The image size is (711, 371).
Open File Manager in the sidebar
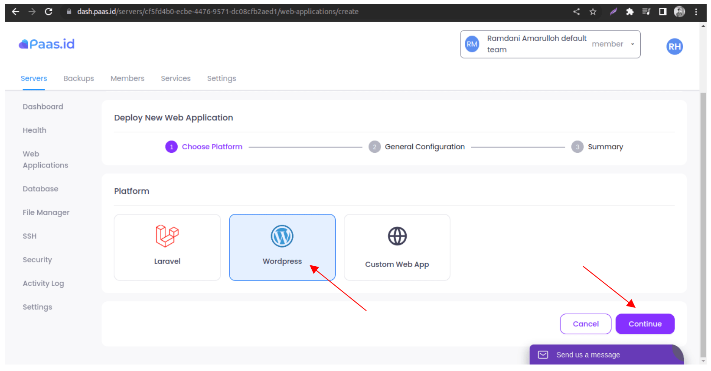[46, 213]
